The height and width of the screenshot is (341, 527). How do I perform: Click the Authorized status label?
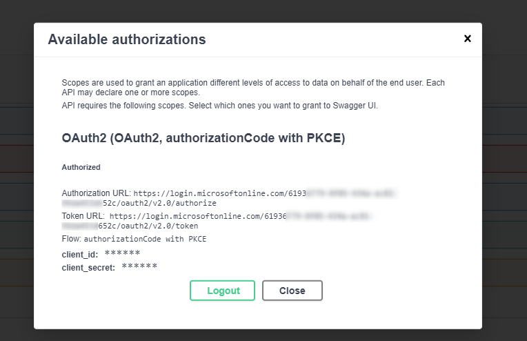tap(81, 167)
